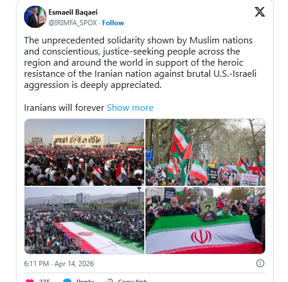This screenshot has height=282, width=288.
Task: Open the Esmaeil Baqaei display name
Action: pos(73,12)
